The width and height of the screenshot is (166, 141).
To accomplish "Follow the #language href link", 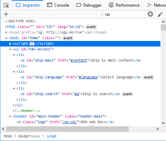I will pos(88,77).
